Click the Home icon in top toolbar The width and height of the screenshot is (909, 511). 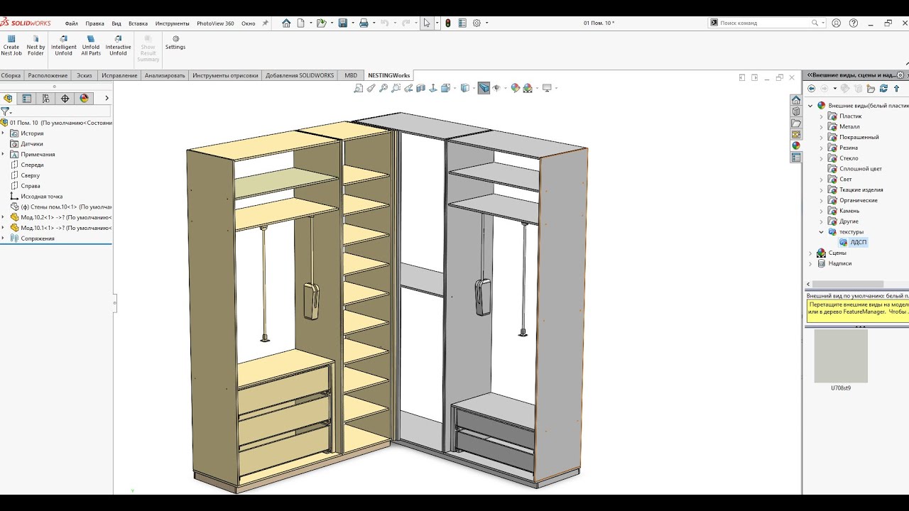tap(286, 23)
